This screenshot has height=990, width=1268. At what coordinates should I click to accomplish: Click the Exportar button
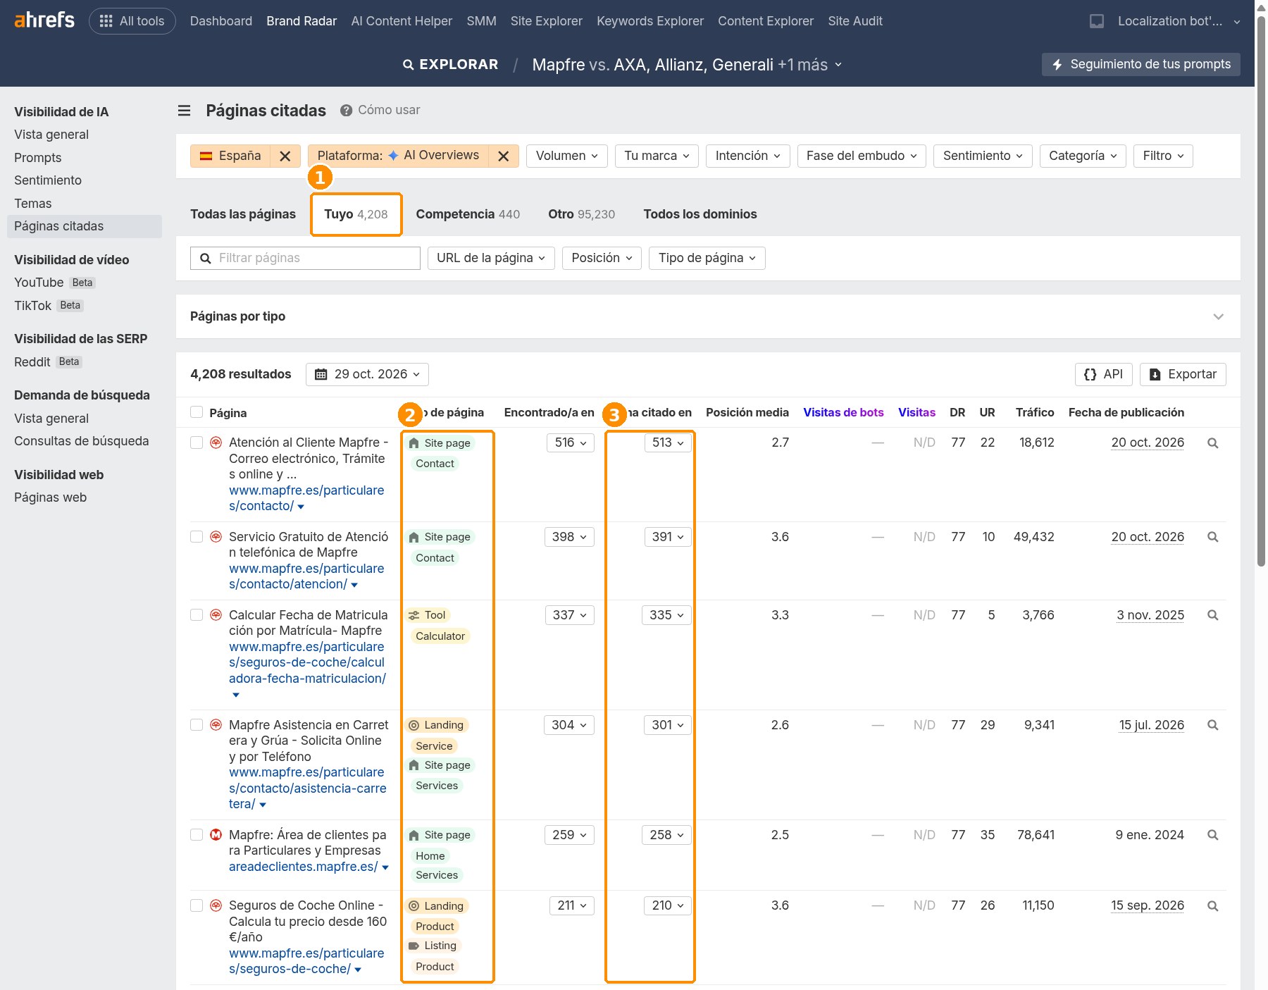pos(1183,374)
